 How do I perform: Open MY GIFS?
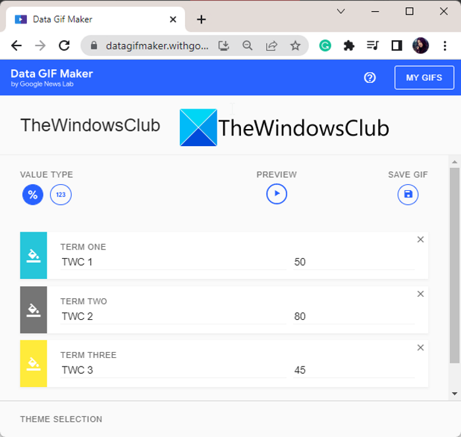point(424,78)
